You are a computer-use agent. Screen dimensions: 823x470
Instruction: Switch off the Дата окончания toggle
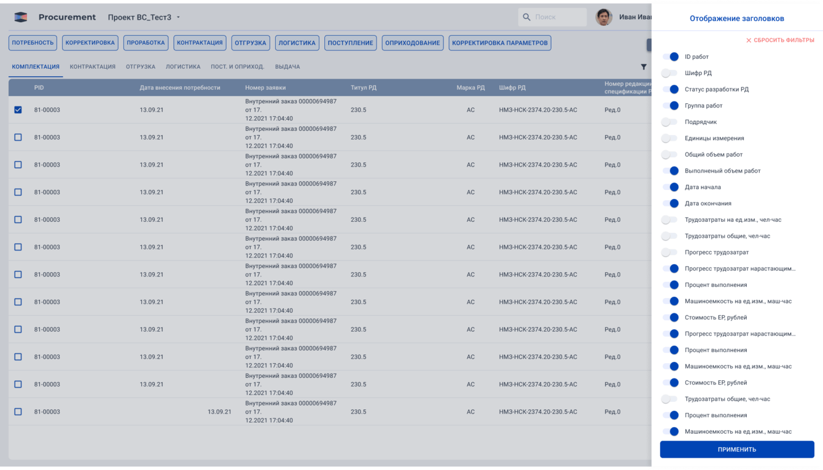(670, 203)
